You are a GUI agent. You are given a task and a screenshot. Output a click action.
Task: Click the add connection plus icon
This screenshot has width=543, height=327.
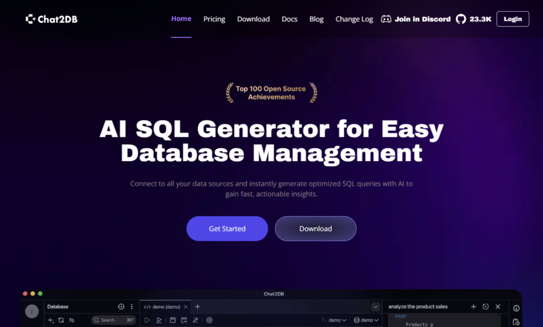(51, 320)
